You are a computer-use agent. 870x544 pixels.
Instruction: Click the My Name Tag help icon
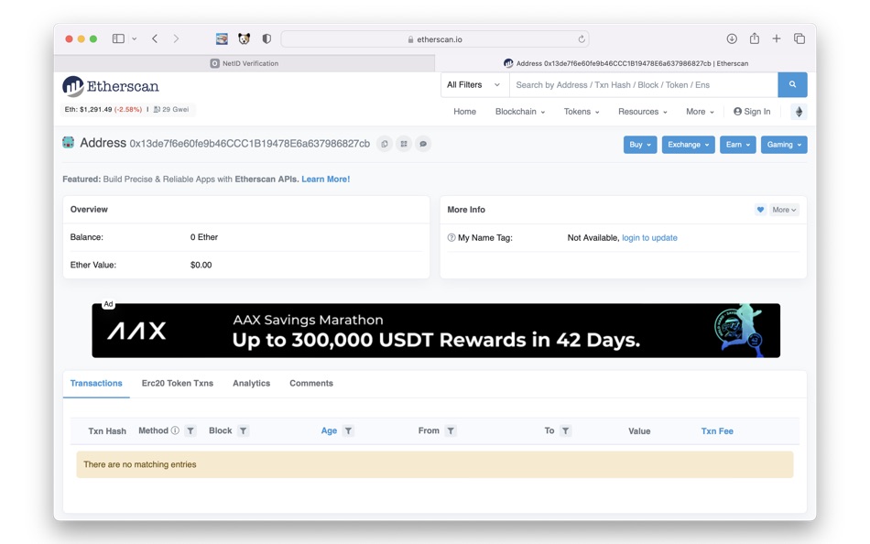coord(451,237)
